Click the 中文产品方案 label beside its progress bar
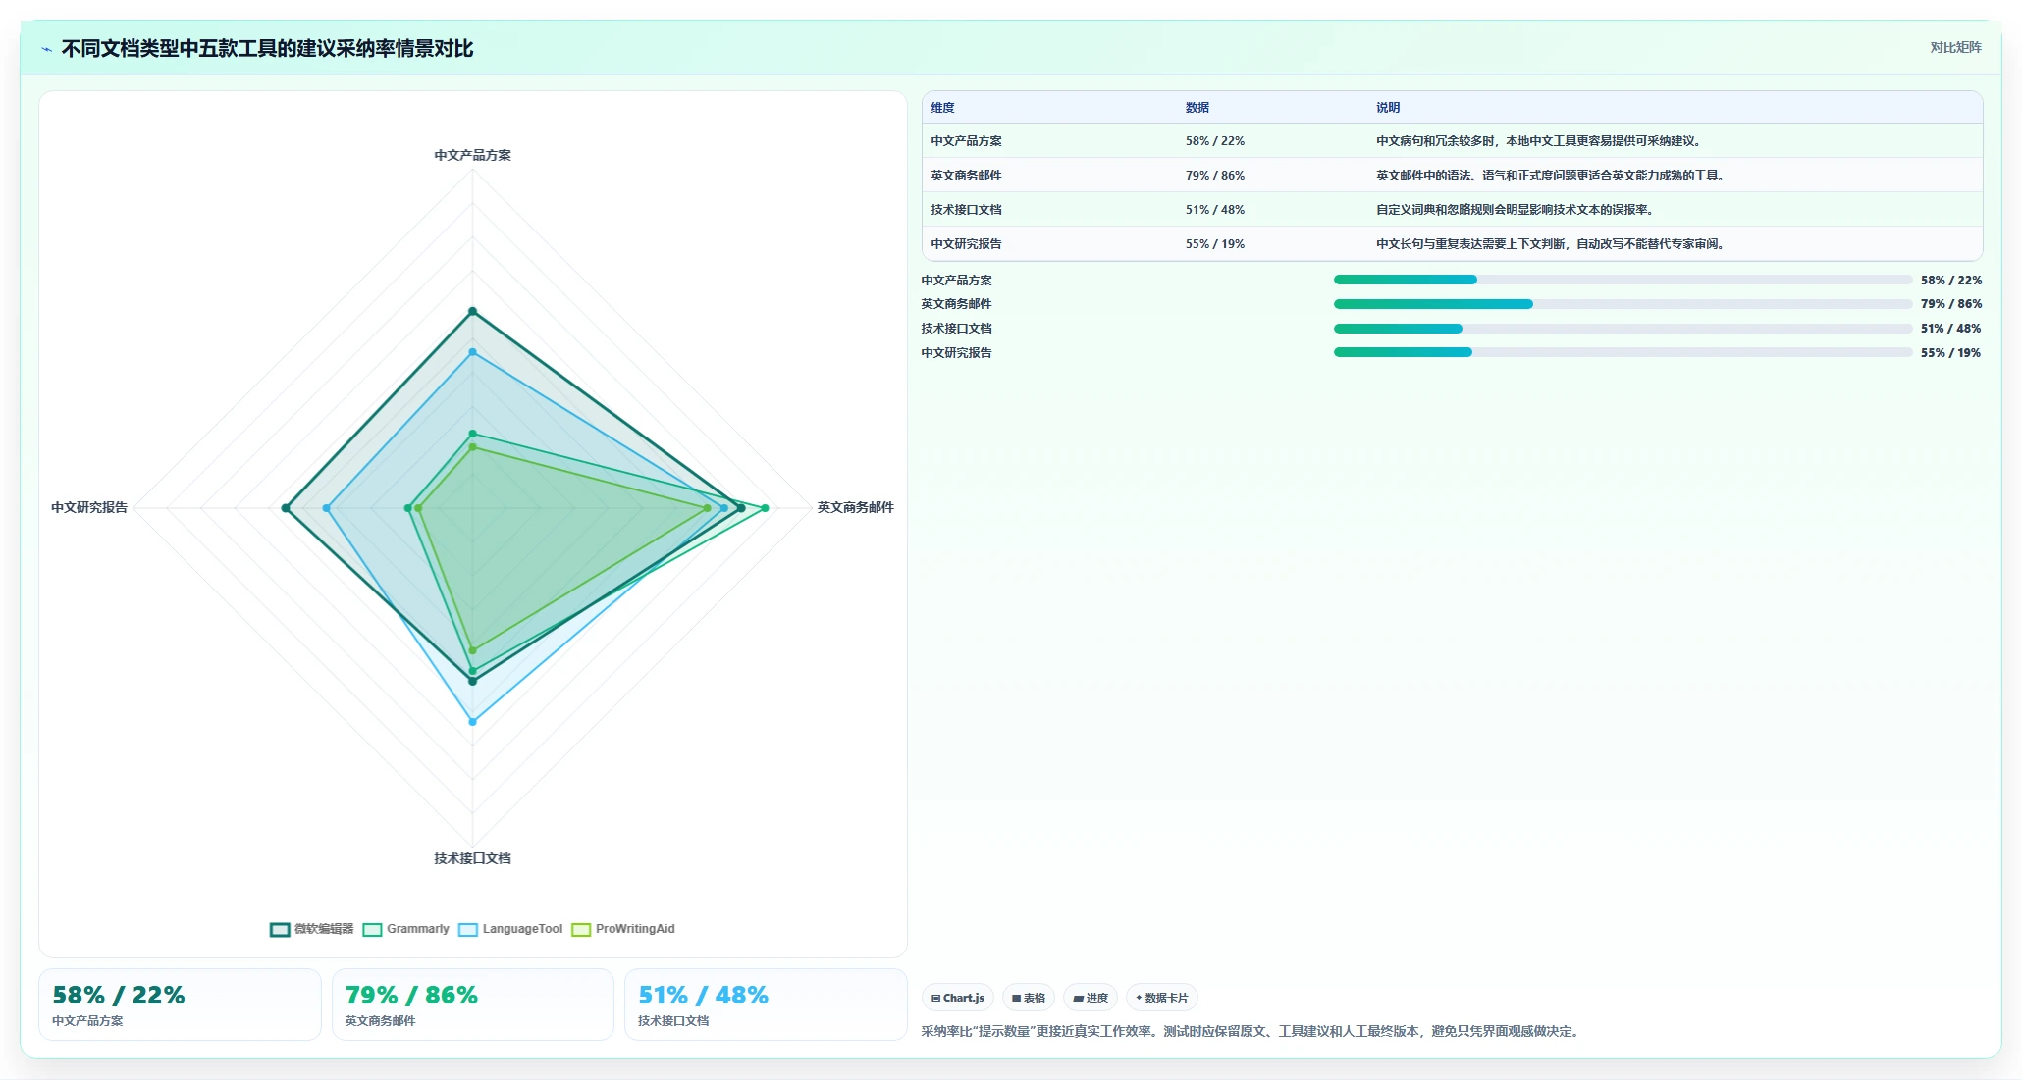The image size is (2022, 1080). [x=956, y=281]
